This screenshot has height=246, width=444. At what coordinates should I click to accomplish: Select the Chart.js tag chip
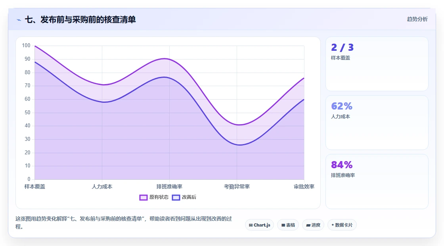pos(259,225)
